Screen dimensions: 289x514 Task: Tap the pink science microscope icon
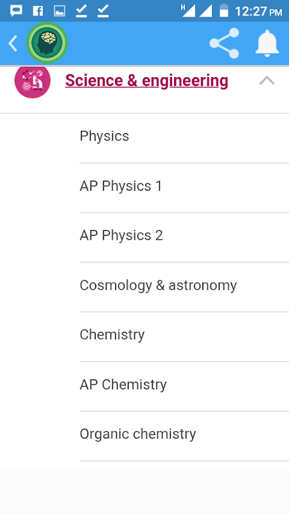tap(33, 81)
